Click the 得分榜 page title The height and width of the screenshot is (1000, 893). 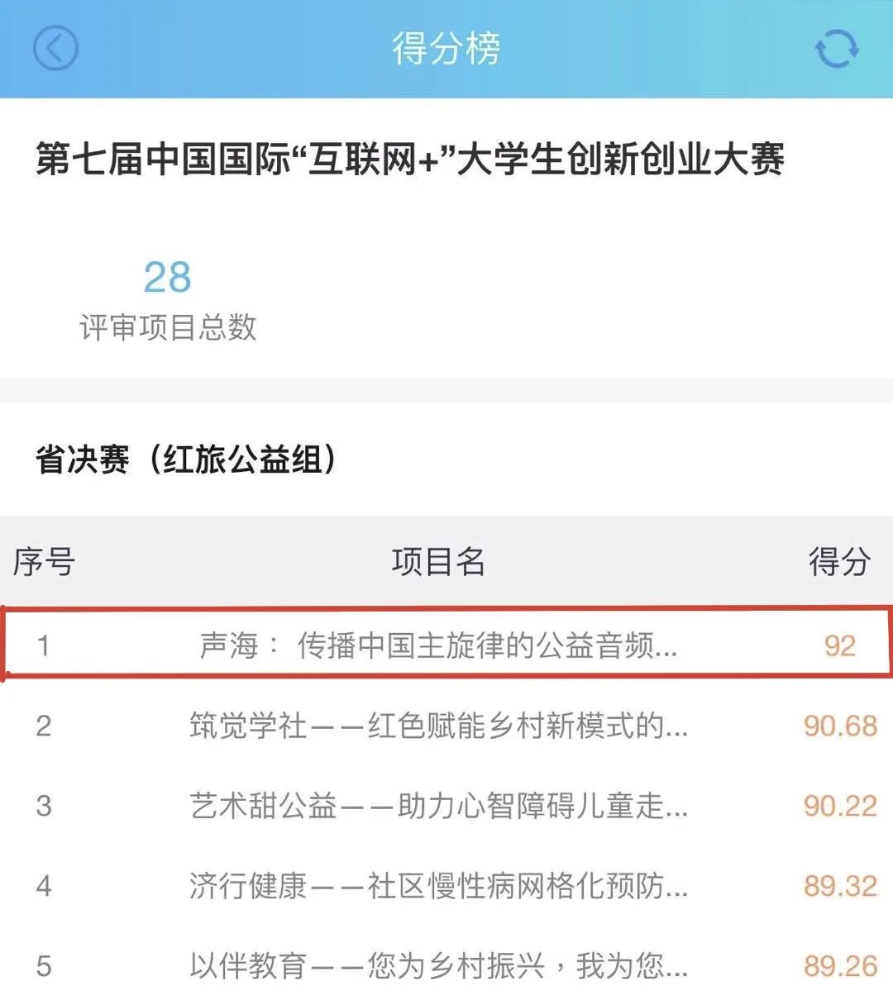point(446,48)
